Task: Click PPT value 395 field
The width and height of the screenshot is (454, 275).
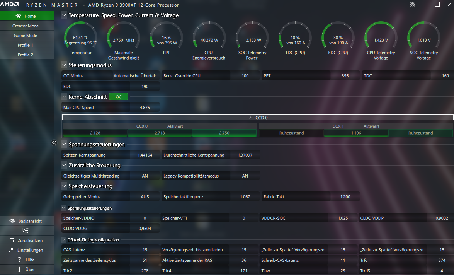Action: click(x=345, y=76)
